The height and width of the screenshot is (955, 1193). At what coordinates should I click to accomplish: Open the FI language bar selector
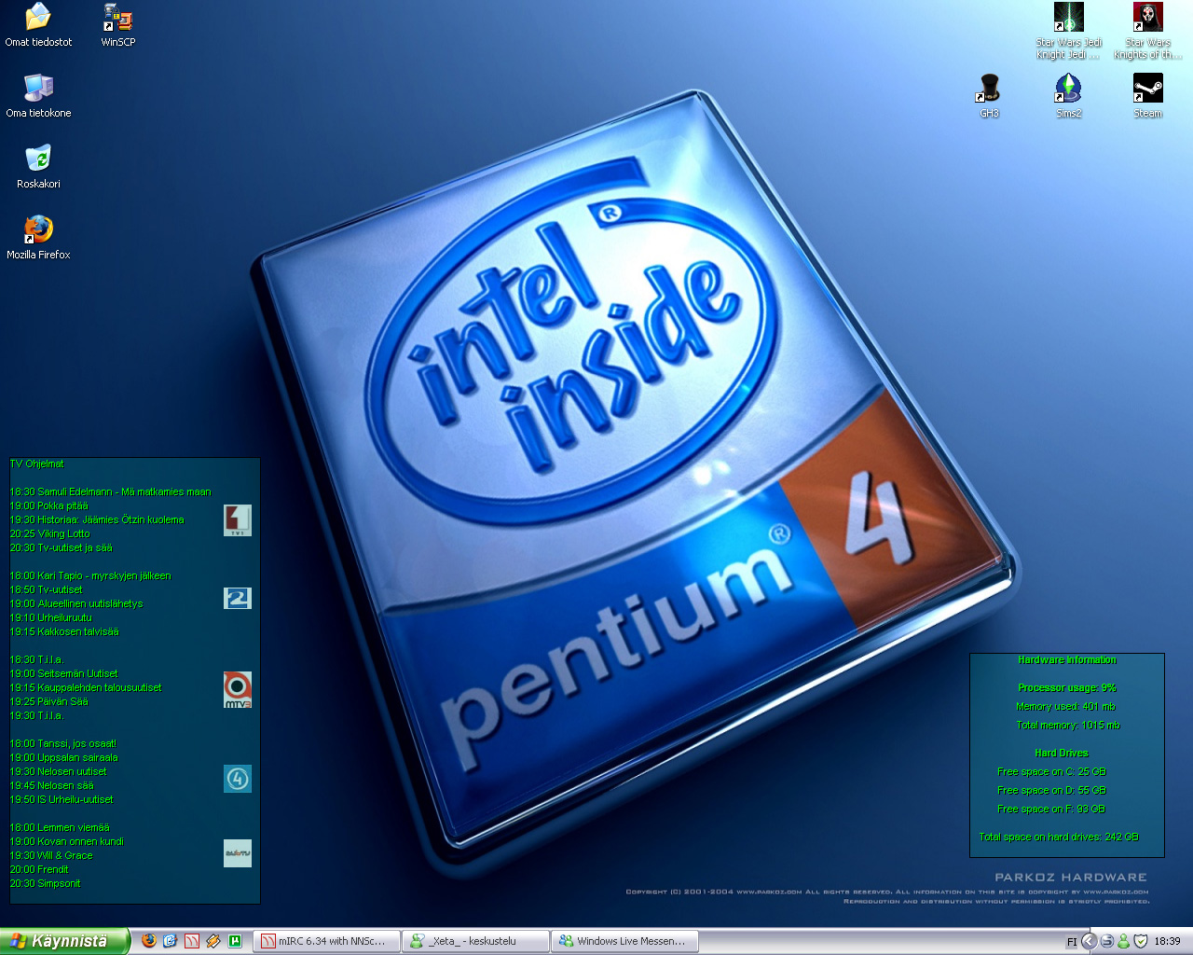[x=1071, y=942]
